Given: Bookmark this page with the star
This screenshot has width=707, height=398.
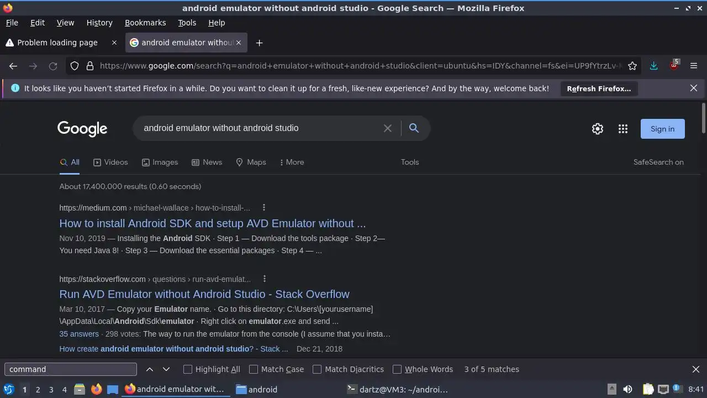Looking at the screenshot, I should (632, 66).
